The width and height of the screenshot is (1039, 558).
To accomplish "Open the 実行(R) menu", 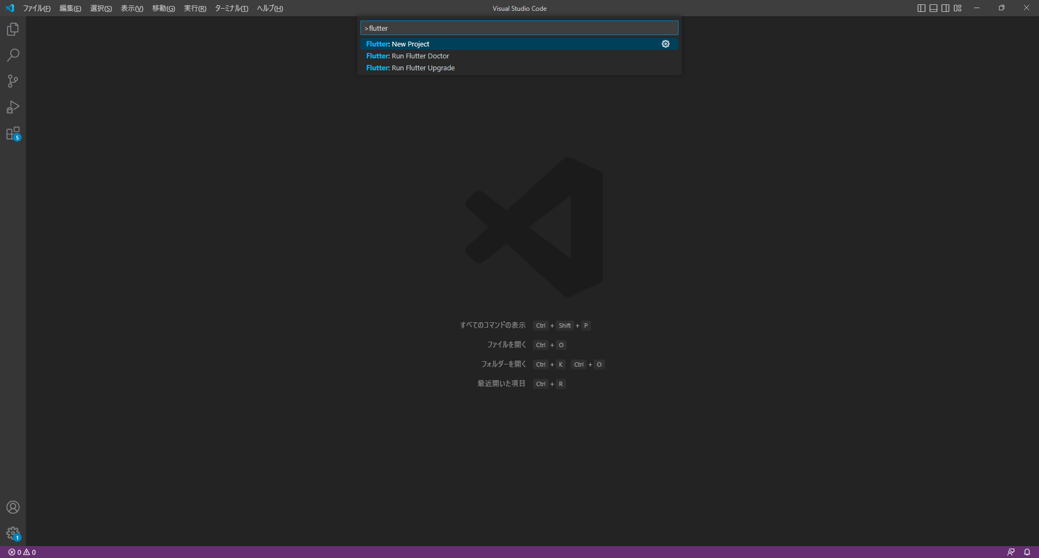I will [x=195, y=8].
